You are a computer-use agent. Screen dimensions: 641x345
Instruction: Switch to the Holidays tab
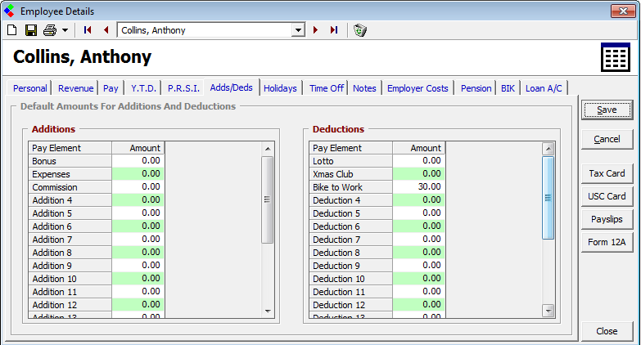(280, 88)
